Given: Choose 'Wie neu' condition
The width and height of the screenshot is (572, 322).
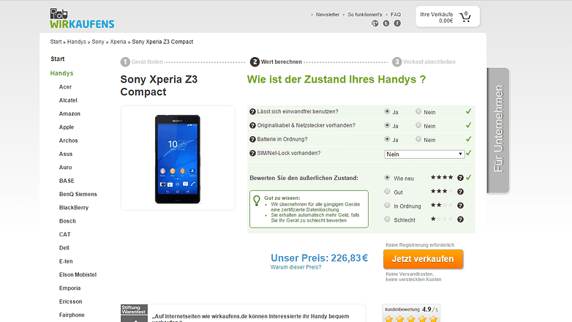Looking at the screenshot, I should [x=387, y=178].
